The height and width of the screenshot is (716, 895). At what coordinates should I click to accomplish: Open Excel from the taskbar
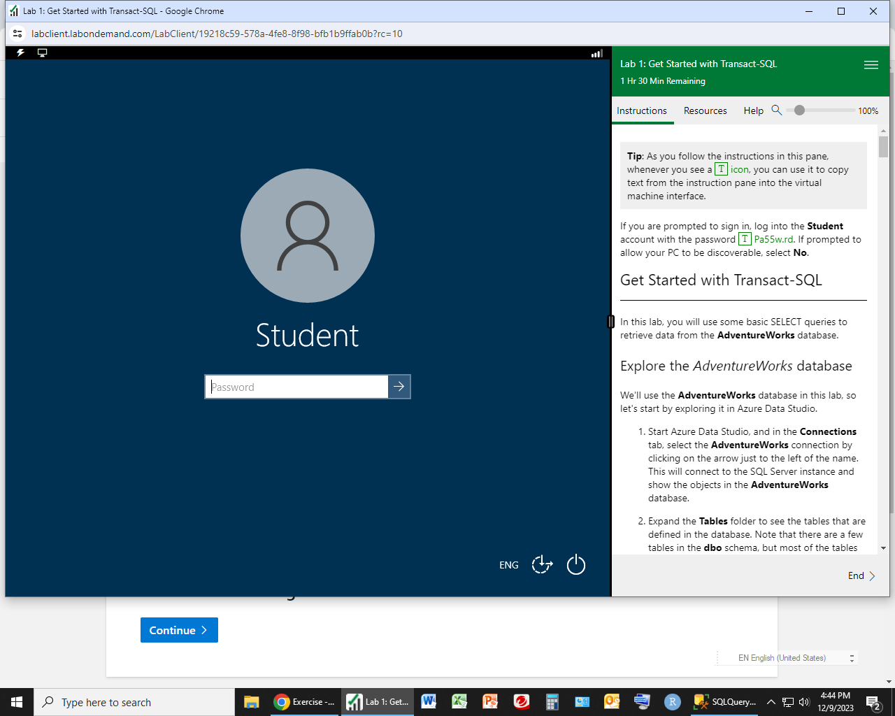459,702
